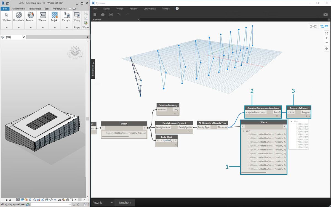The width and height of the screenshot is (331, 207).
Task: Open the Dynamo Widok menu
Action: [x=120, y=9]
